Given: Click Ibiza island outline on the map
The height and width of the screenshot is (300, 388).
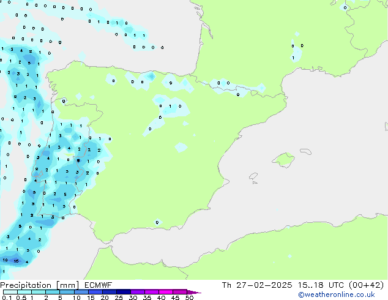Looking at the screenshot, I should (253, 176).
